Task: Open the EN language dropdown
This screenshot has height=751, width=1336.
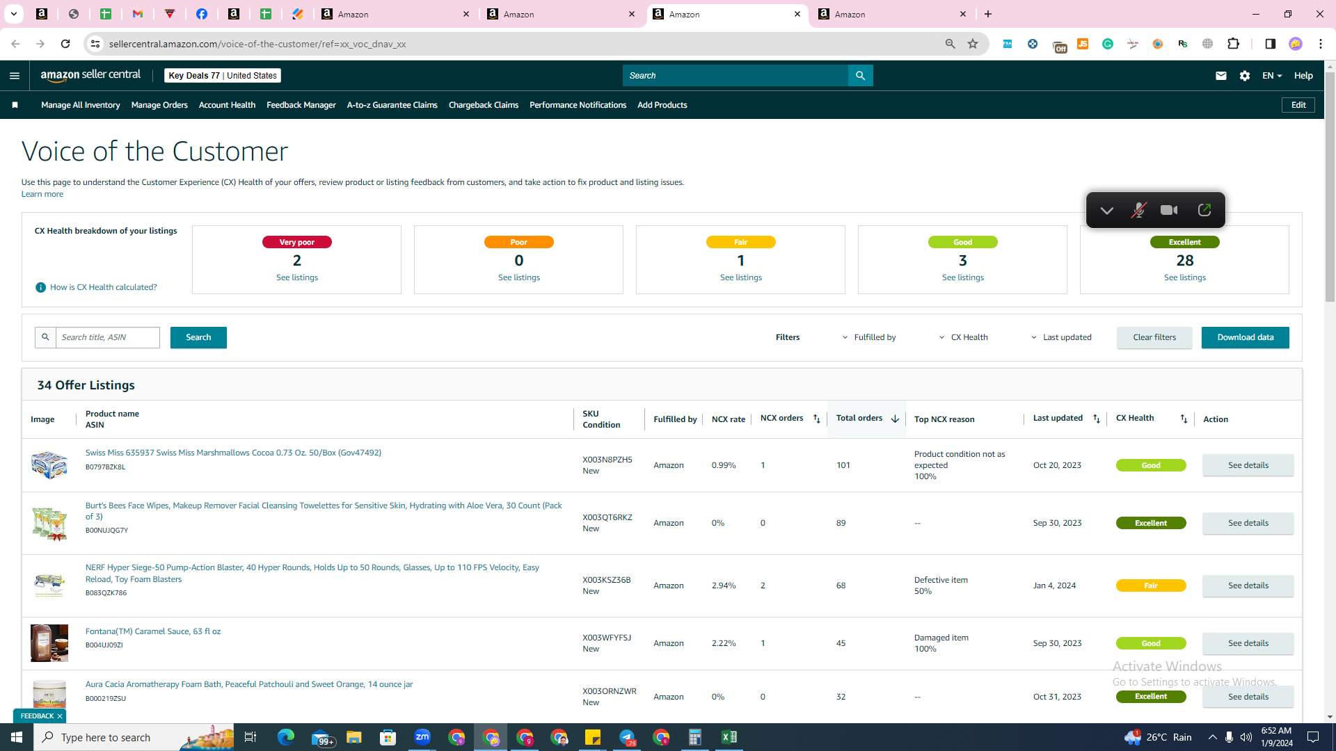Action: point(1272,76)
